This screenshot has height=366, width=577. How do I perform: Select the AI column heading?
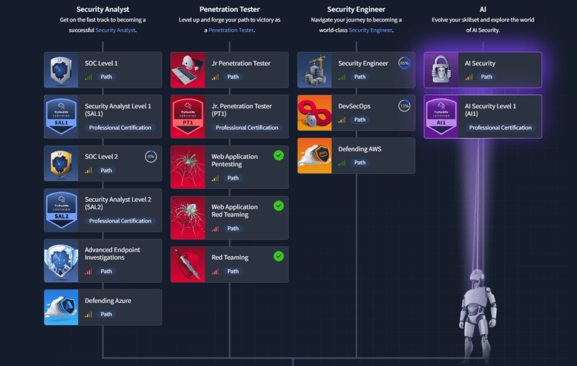click(483, 9)
